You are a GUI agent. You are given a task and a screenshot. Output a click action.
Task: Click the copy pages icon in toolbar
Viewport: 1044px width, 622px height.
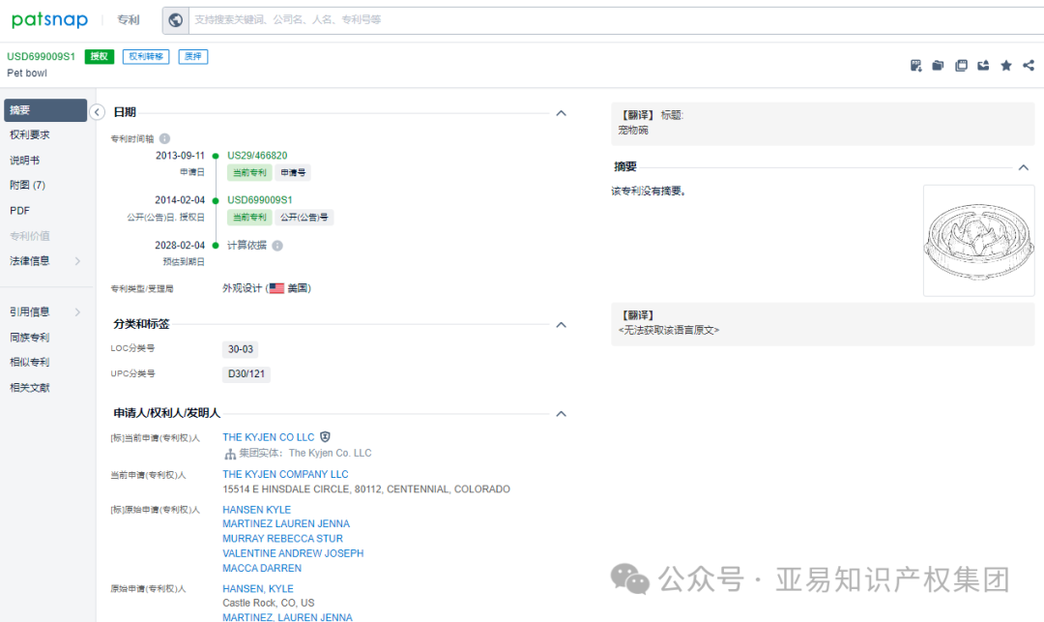[x=961, y=65]
